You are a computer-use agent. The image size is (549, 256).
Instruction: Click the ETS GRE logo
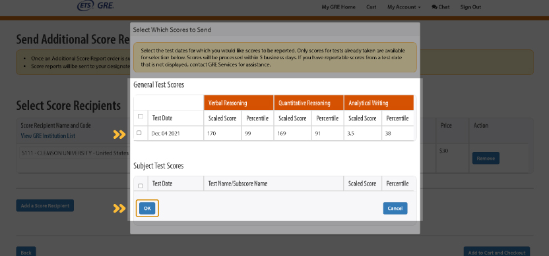95,5
